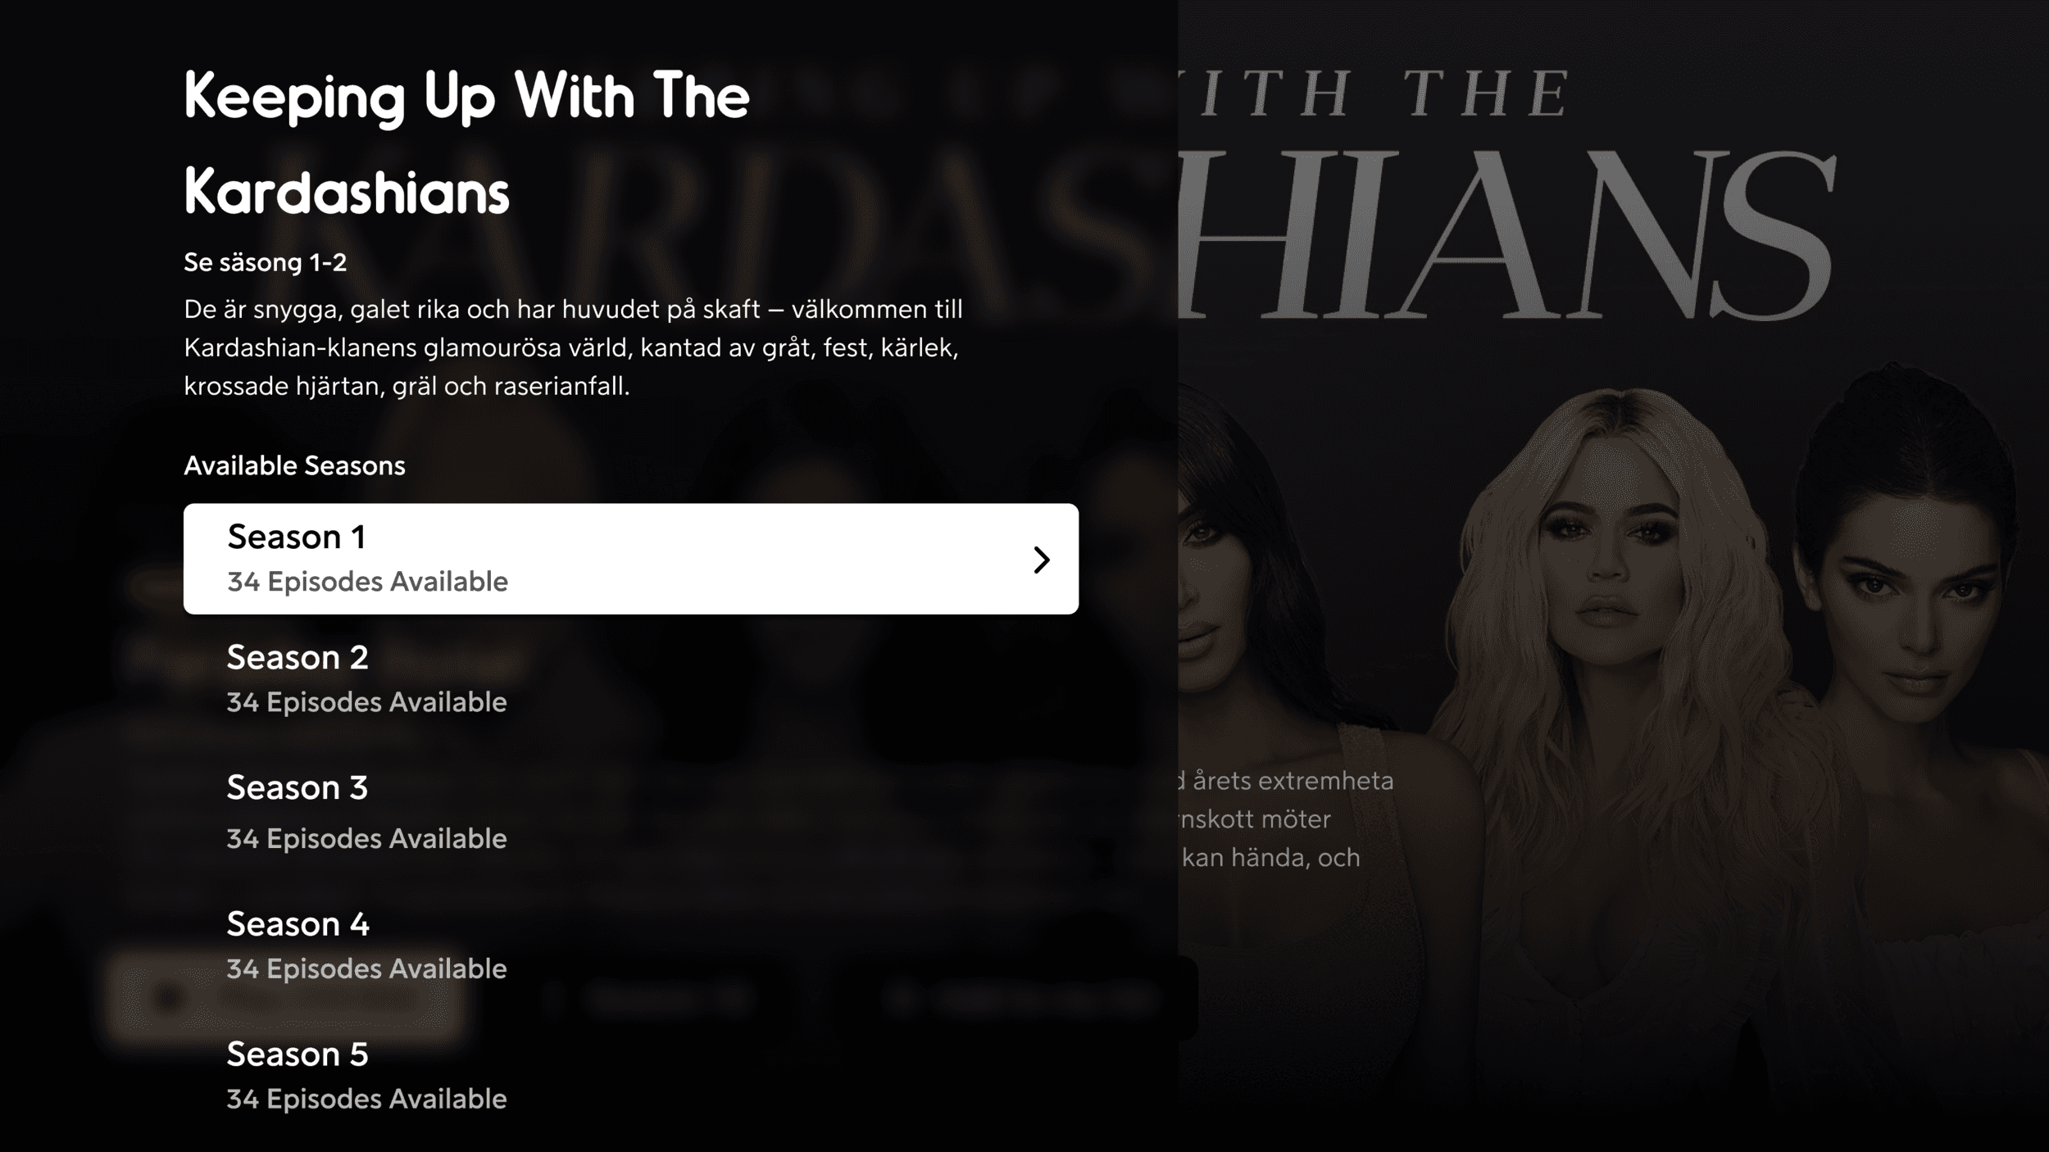The height and width of the screenshot is (1152, 2049).
Task: Click Season 1's 34 Episodes Available text
Action: [x=367, y=582]
